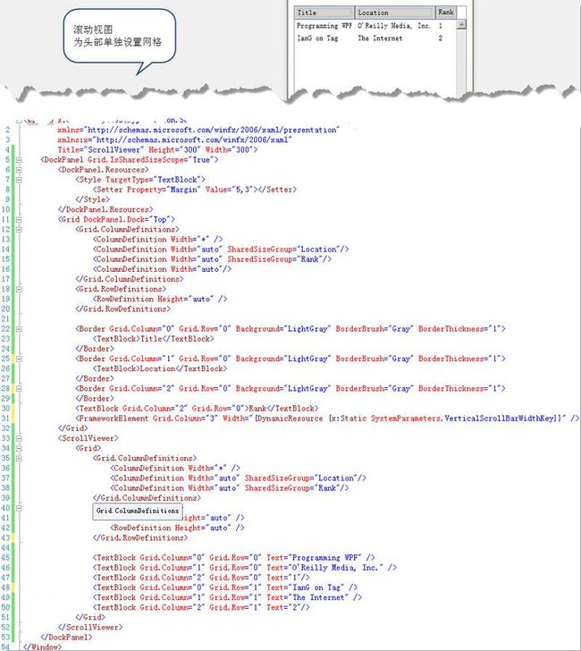
Task: Click rank value "2" in preview list
Action: [x=441, y=38]
